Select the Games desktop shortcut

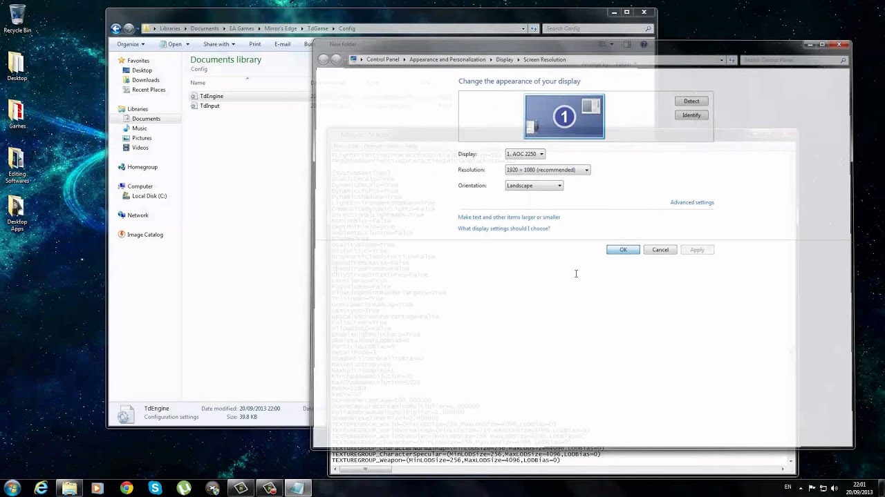click(x=17, y=115)
